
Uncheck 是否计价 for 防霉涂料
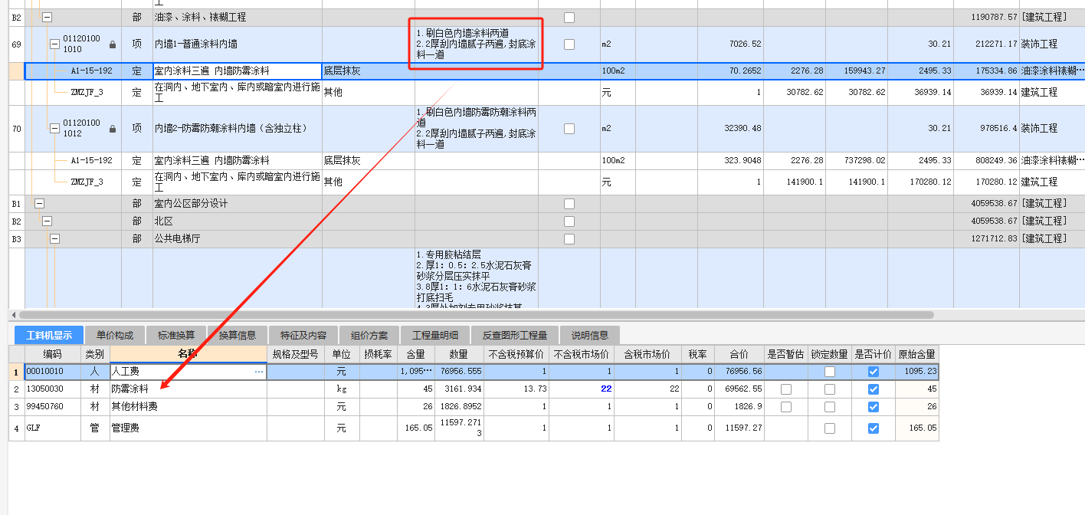[873, 389]
